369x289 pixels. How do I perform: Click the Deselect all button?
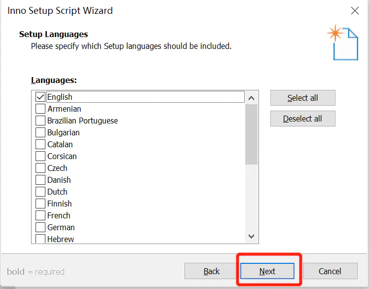coord(302,119)
